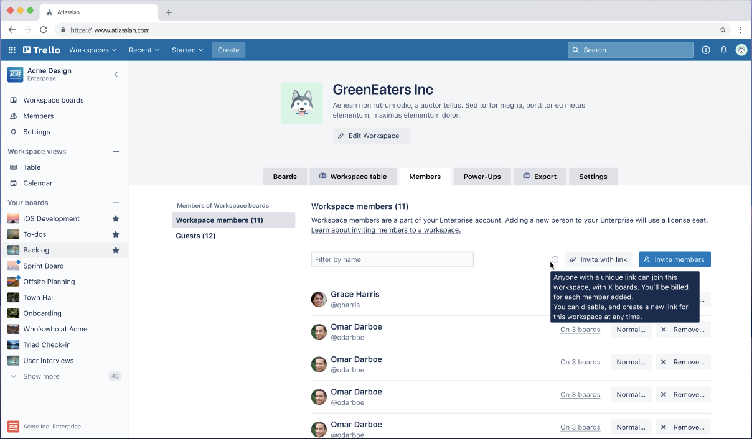Expand Show more boards in sidebar
The image size is (752, 439).
(x=41, y=376)
